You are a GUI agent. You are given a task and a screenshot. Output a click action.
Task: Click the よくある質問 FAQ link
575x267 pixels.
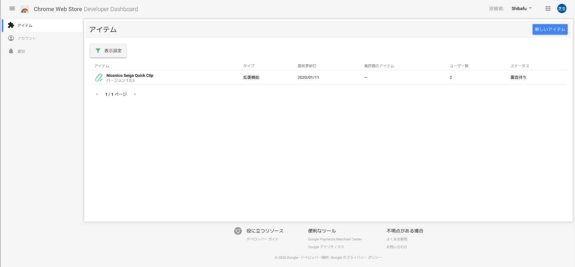pos(396,239)
